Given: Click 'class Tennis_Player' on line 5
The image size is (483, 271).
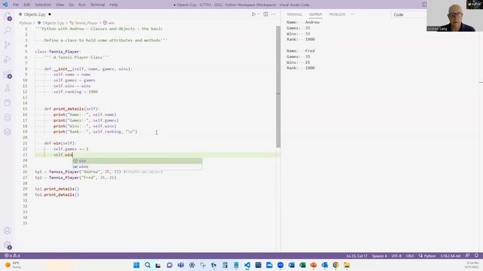Looking at the screenshot, I should [57, 52].
